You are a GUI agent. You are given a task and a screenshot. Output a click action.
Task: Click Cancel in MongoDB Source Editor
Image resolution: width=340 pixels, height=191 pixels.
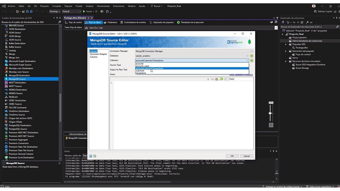point(246,156)
